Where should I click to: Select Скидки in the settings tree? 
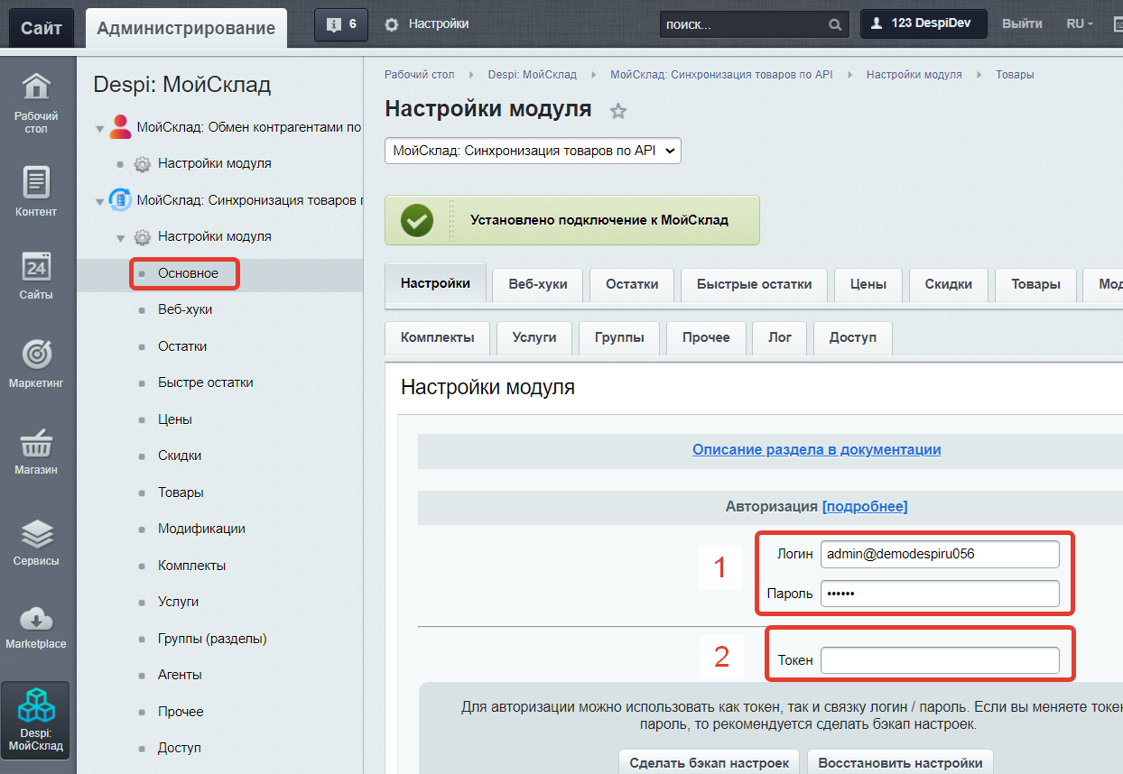click(180, 456)
